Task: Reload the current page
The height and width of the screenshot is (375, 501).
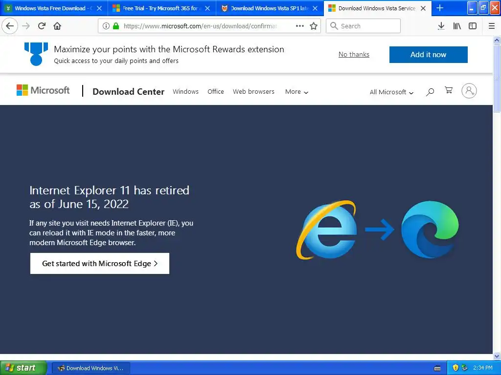Action: click(x=42, y=26)
